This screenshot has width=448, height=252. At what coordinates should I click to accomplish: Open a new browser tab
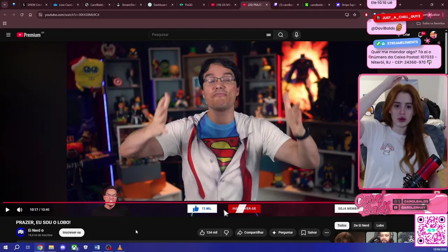click(400, 5)
